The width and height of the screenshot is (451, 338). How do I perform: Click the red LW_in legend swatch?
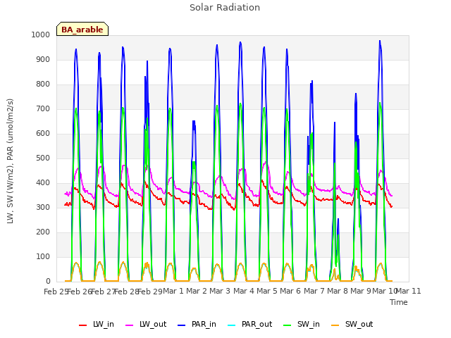(x=83, y=325)
